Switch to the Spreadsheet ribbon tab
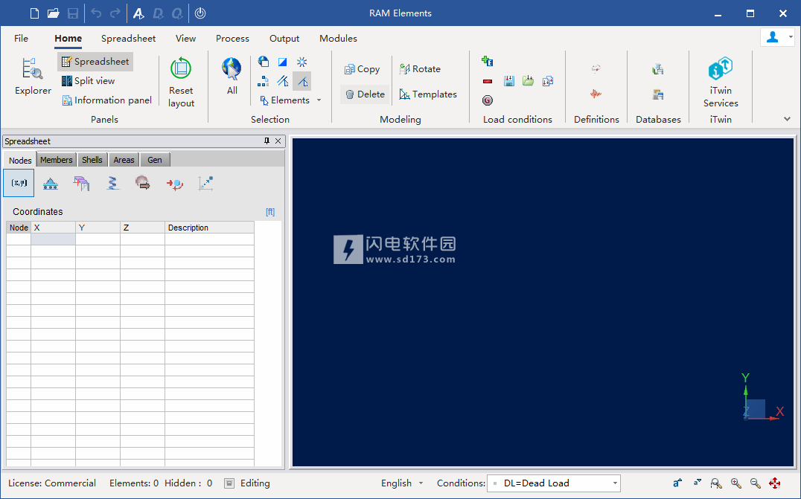The image size is (801, 499). click(128, 38)
